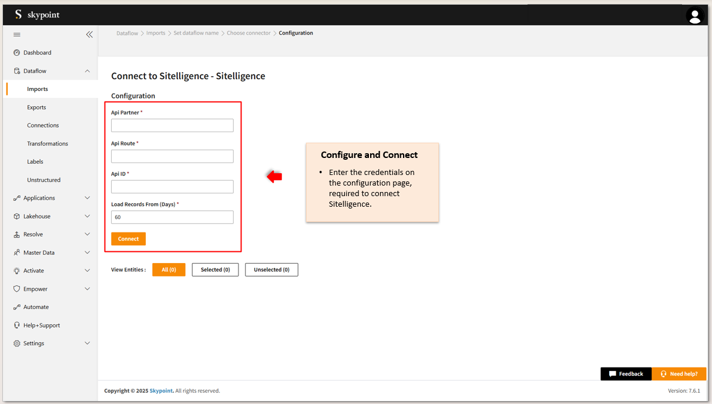Click the orange Connect button
712x404 pixels.
coord(128,239)
